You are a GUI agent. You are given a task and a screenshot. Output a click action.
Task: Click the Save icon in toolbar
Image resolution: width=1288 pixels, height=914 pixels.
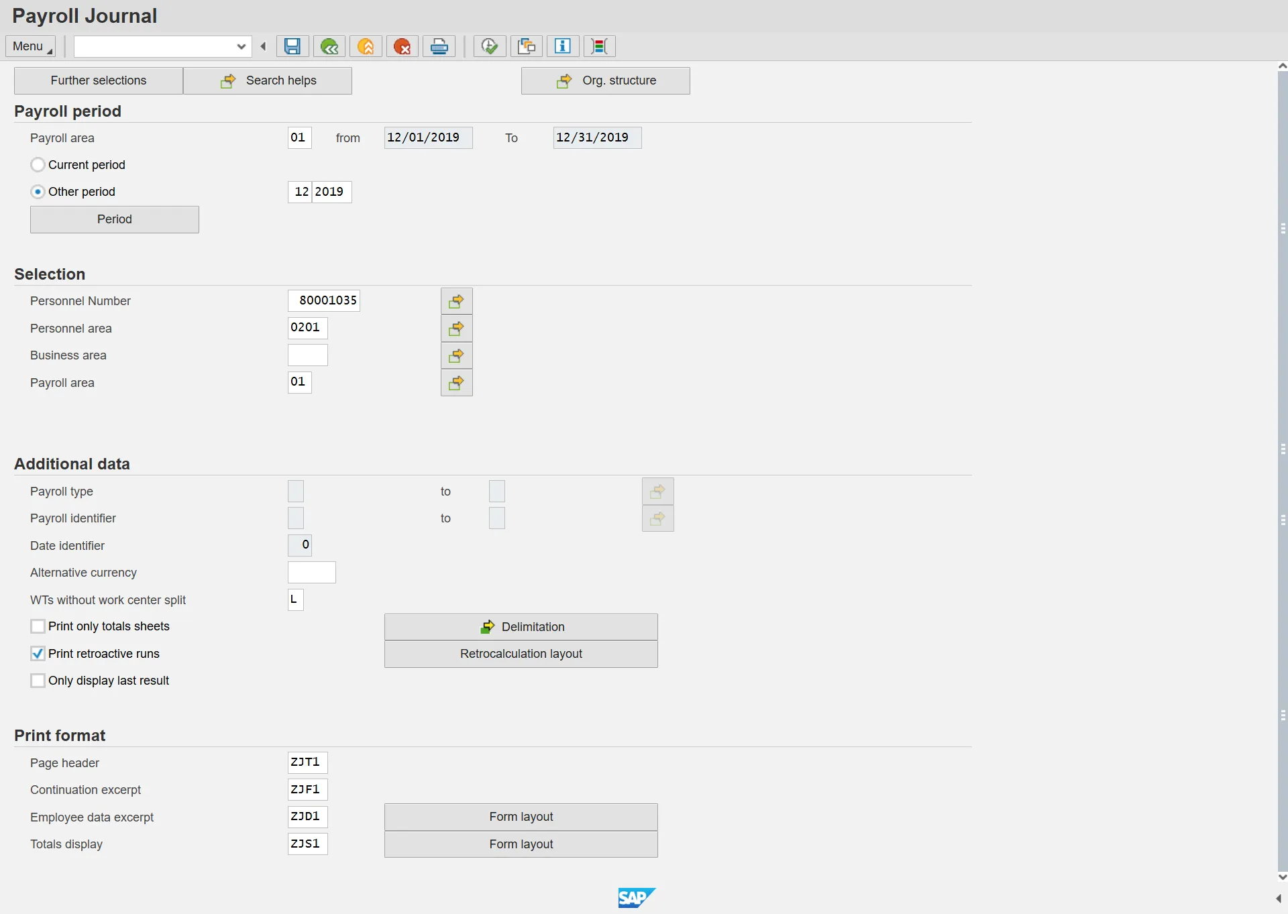tap(292, 46)
